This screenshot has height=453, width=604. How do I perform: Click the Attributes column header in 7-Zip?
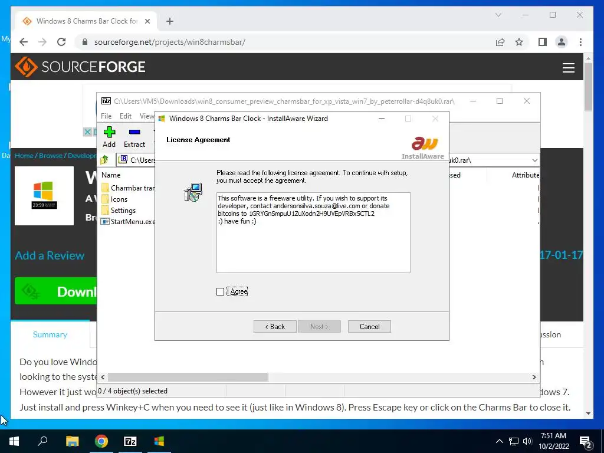(525, 175)
